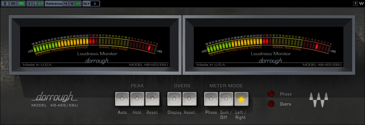
Task: Click the 'Overs' text beside the indicator LED
Action: point(285,104)
